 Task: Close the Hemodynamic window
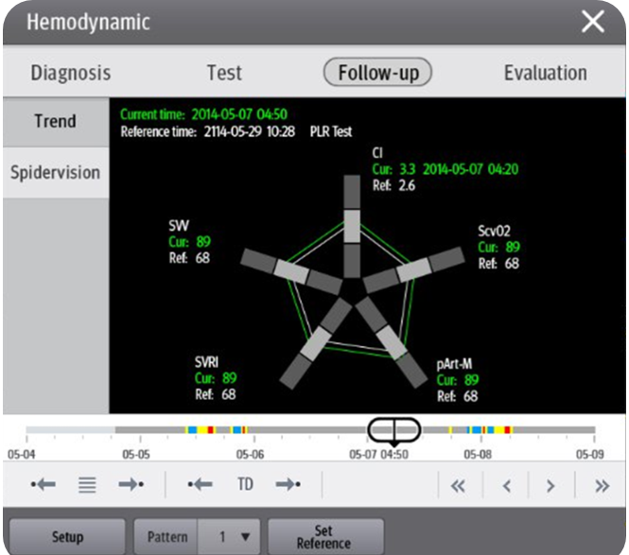click(593, 23)
